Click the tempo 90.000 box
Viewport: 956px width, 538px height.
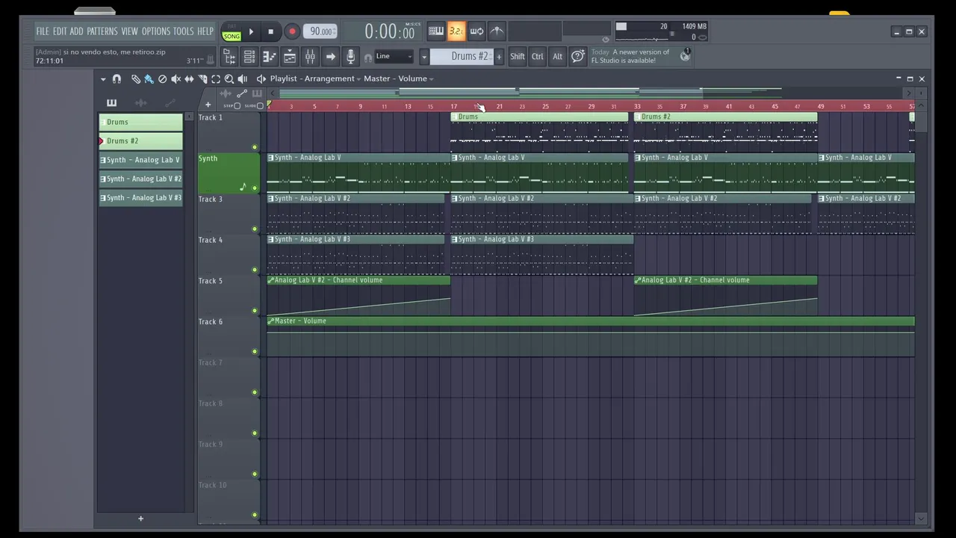pos(320,31)
